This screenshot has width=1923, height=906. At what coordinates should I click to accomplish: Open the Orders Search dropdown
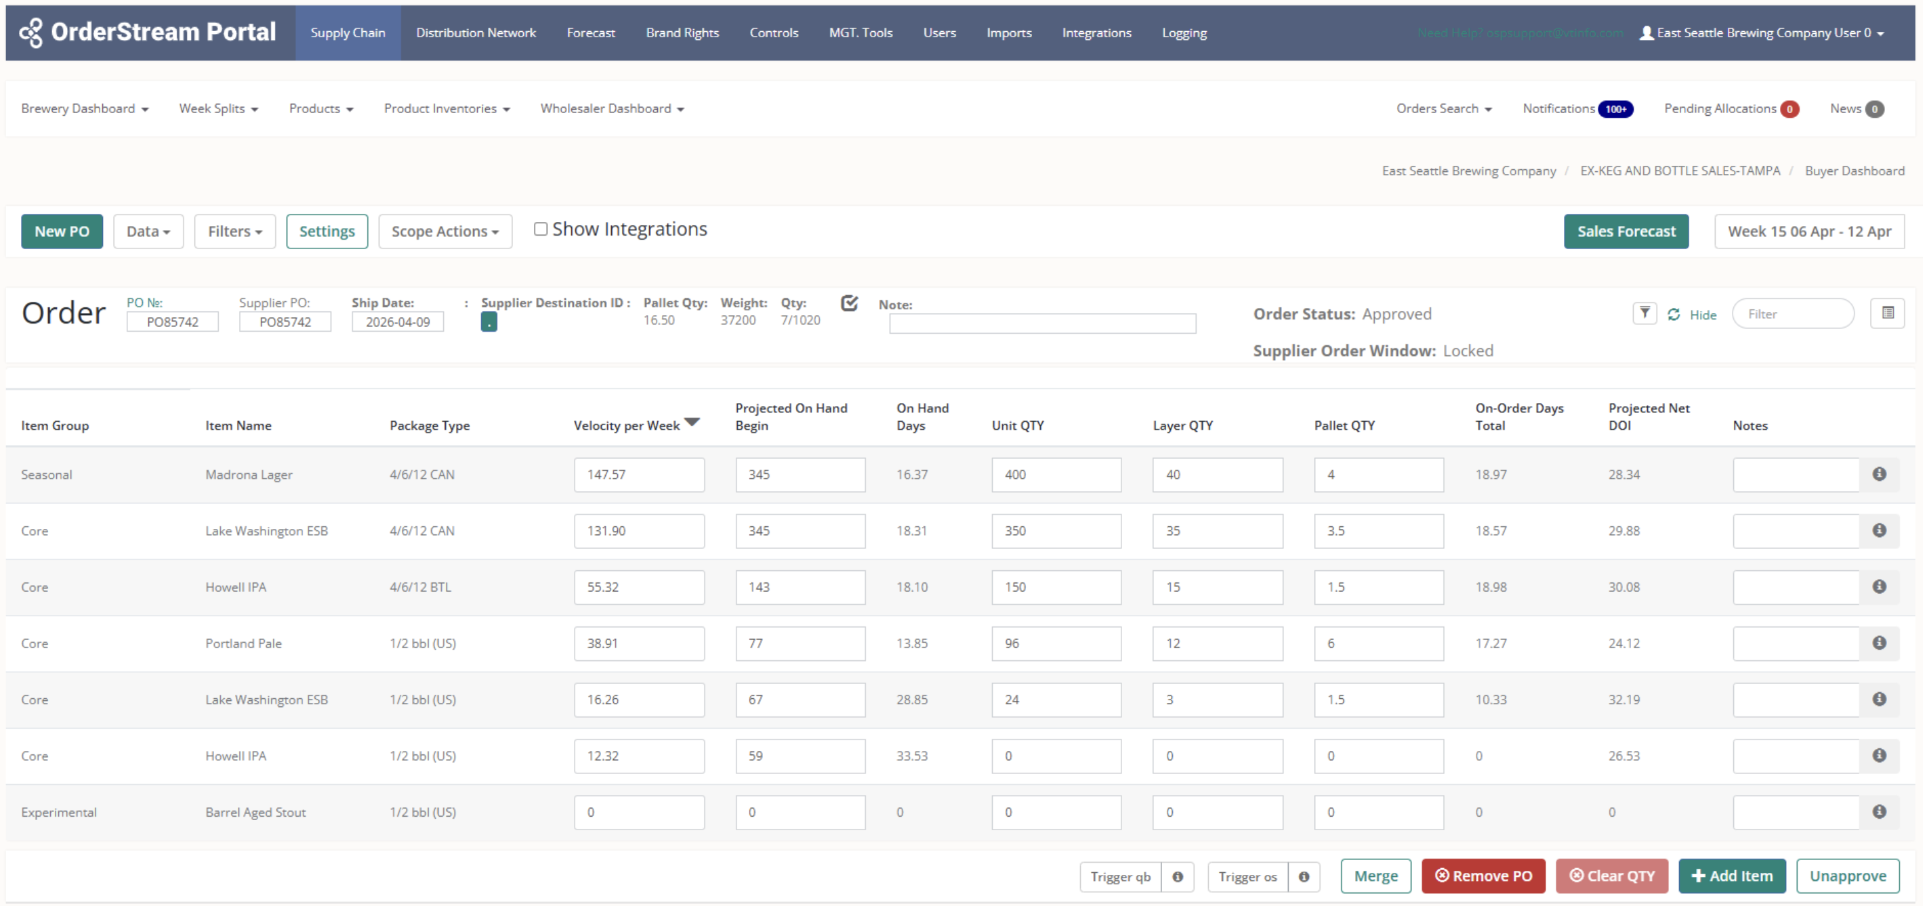(x=1443, y=109)
